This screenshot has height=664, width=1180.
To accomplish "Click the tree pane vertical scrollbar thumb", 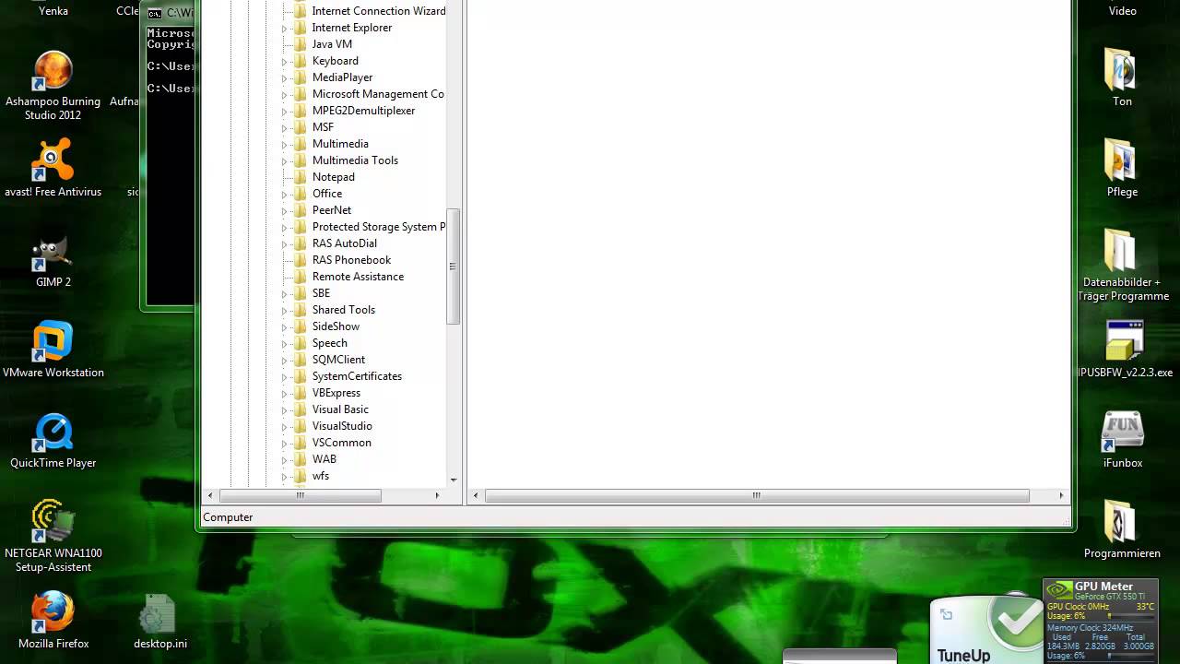I will coord(453,266).
